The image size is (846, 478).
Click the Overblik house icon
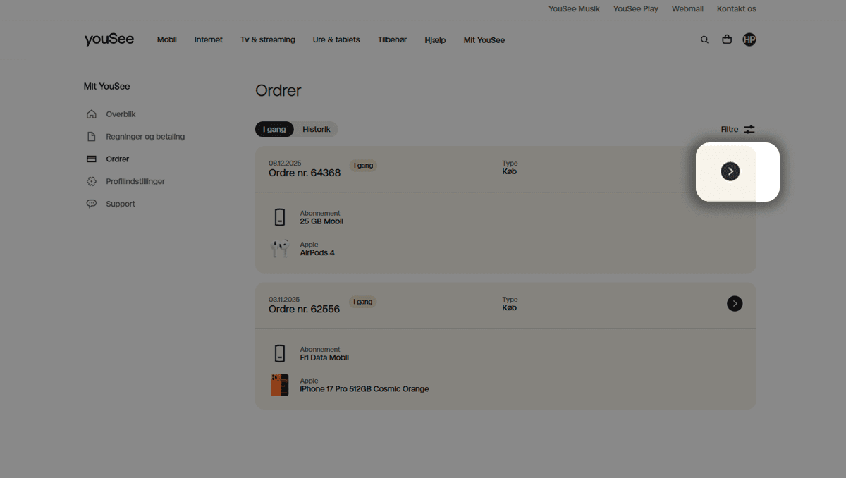[91, 114]
